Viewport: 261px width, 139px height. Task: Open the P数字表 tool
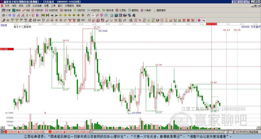pyautogui.click(x=66, y=10)
